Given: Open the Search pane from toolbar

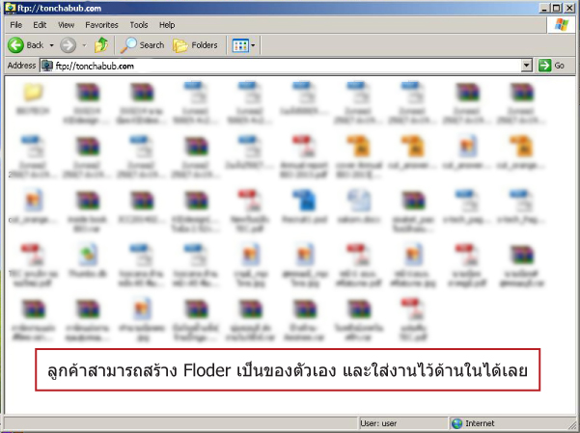Looking at the screenshot, I should pos(143,45).
